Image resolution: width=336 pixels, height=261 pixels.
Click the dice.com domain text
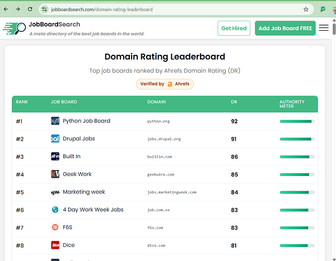pyautogui.click(x=156, y=245)
